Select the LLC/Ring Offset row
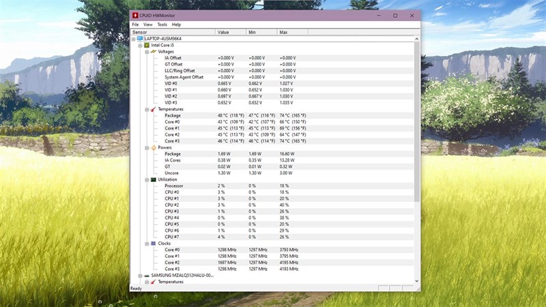The image size is (546, 307). coord(289,71)
